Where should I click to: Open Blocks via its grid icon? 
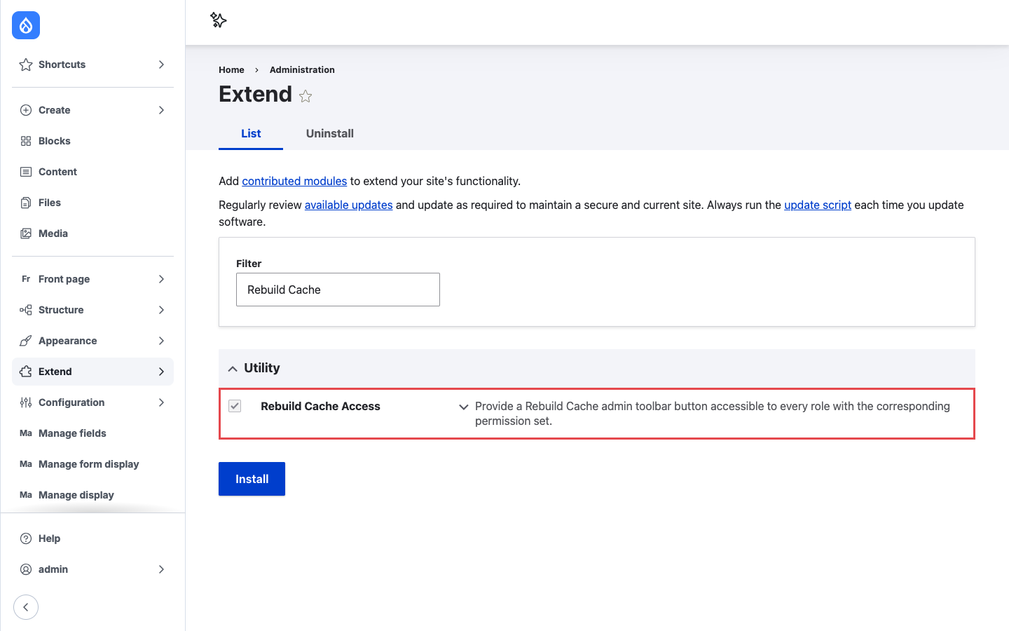pyautogui.click(x=26, y=141)
